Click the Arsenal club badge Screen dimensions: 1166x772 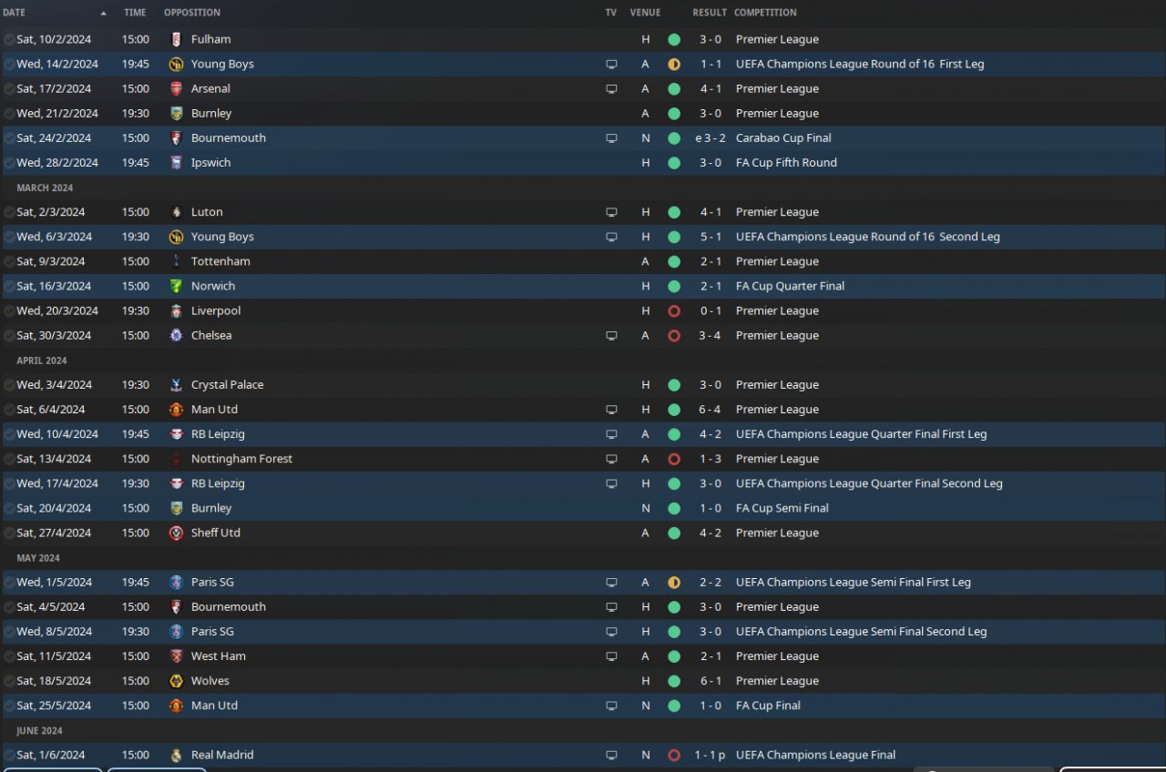(x=176, y=88)
